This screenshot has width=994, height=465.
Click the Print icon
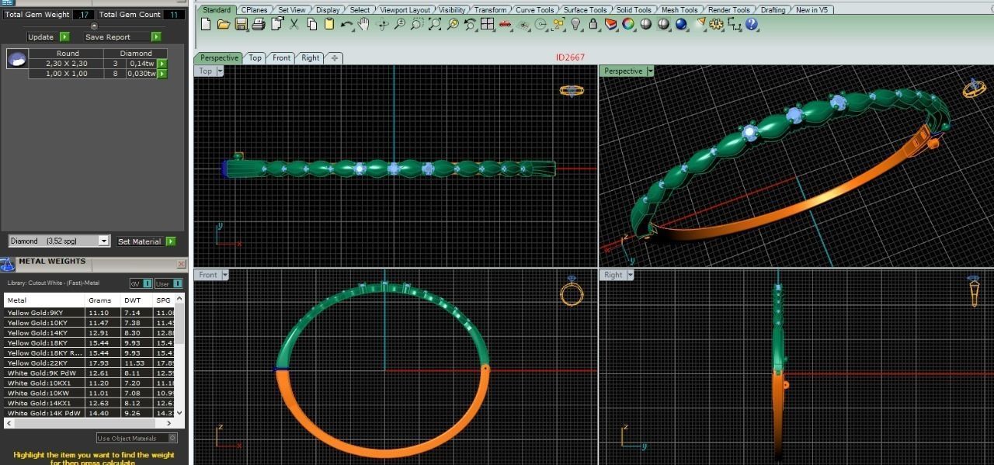pyautogui.click(x=259, y=24)
